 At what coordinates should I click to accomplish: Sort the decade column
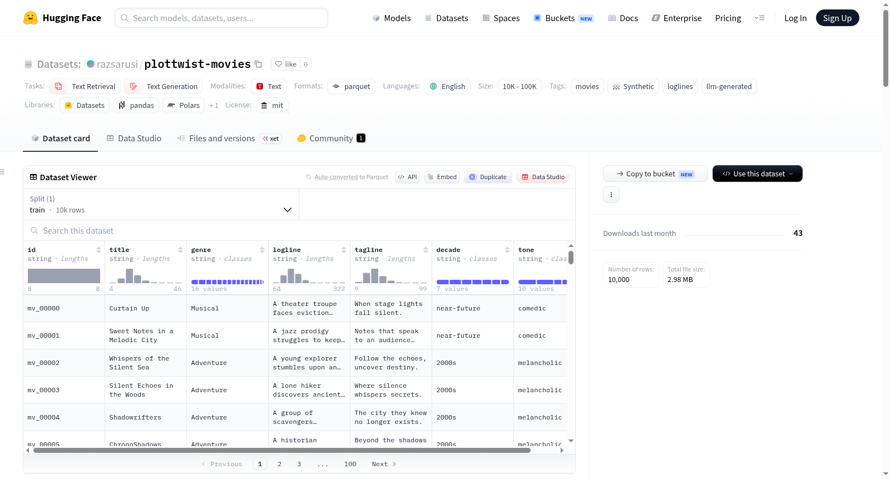pos(507,250)
